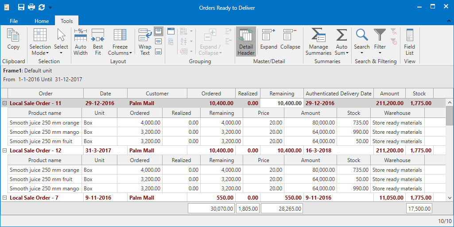Viewport: 454px width, 227px height.
Task: Click the Save icon in title bar
Action: [21, 7]
